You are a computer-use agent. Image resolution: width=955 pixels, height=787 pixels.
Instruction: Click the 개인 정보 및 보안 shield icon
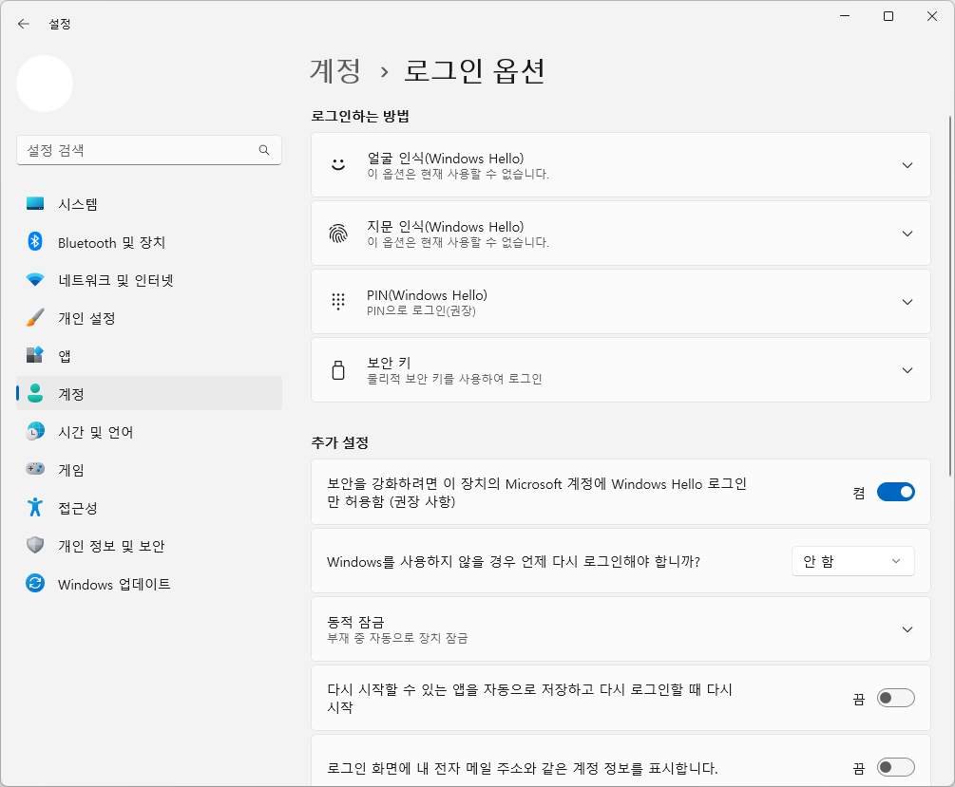coord(35,545)
